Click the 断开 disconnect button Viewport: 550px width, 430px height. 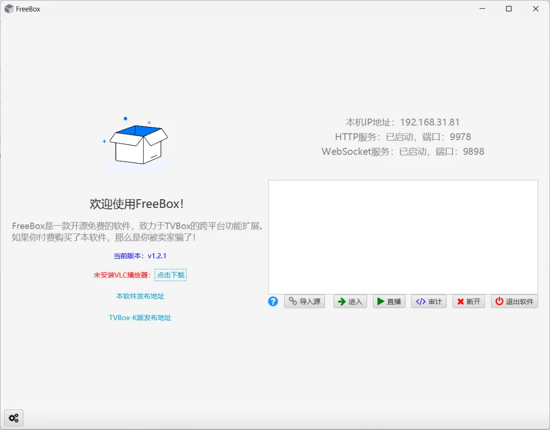(469, 302)
